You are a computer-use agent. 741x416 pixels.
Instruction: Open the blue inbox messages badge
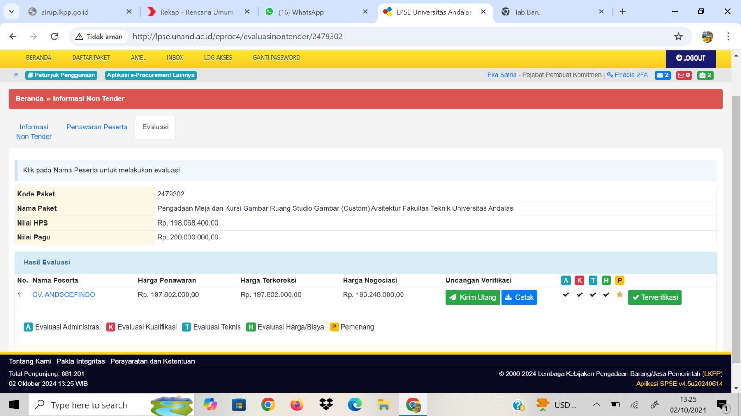point(662,75)
